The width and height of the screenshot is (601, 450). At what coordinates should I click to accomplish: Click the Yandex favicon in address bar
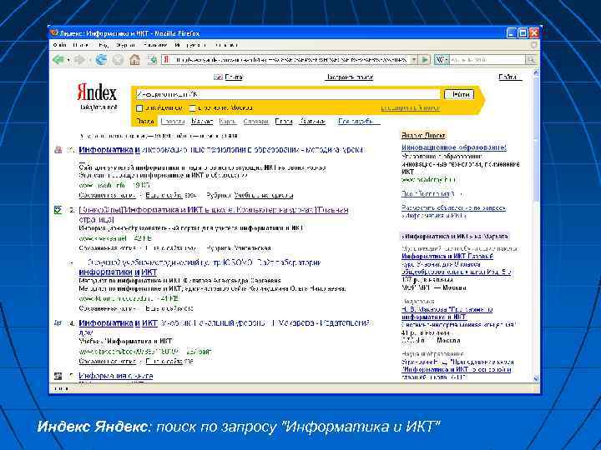tap(166, 60)
